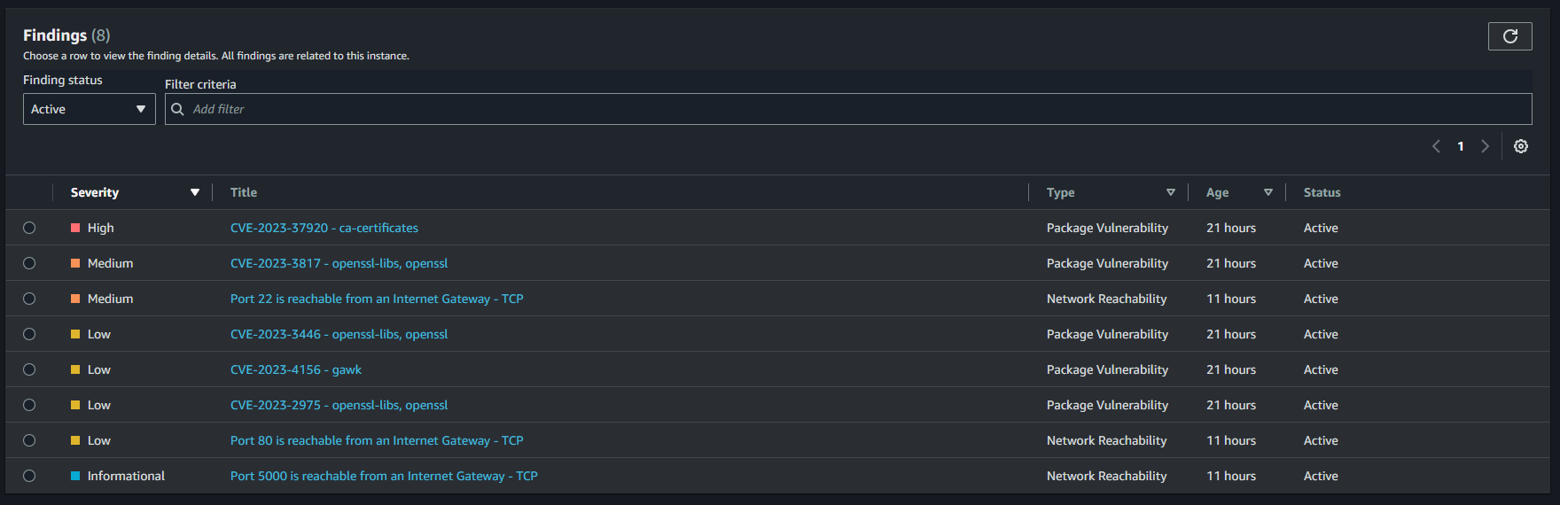Image resolution: width=1560 pixels, height=505 pixels.
Task: Click the red High severity swatch
Action: [75, 228]
